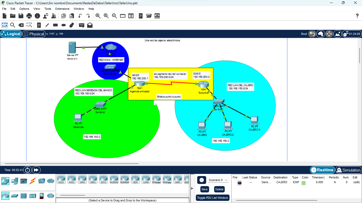Click the New scenario button
362x203 pixels.
pos(205,189)
